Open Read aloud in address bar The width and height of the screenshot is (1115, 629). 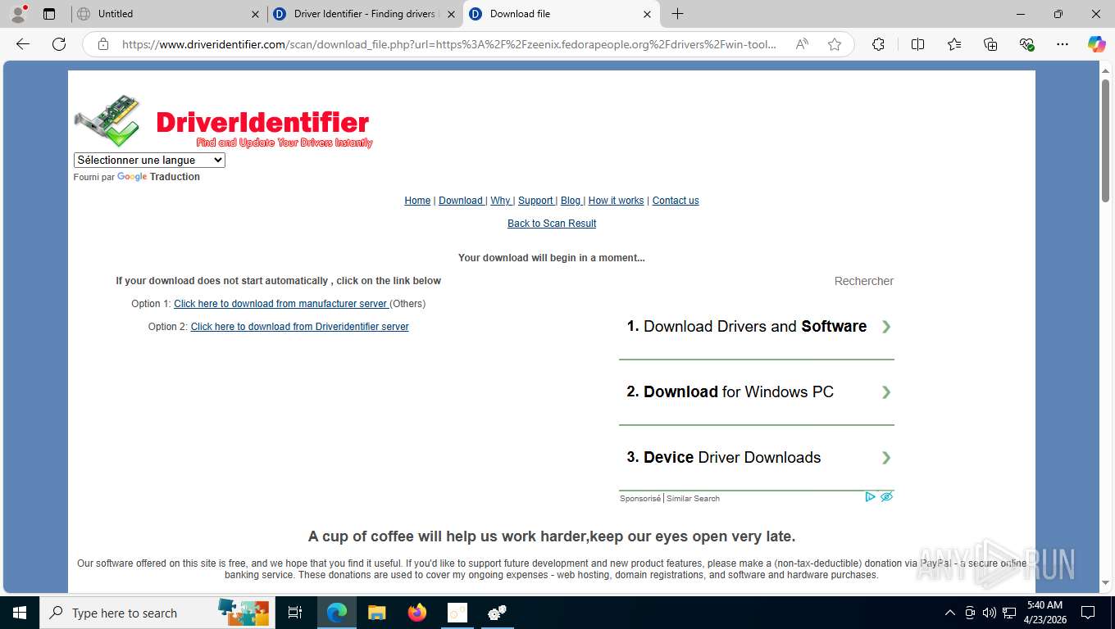pyautogui.click(x=802, y=44)
